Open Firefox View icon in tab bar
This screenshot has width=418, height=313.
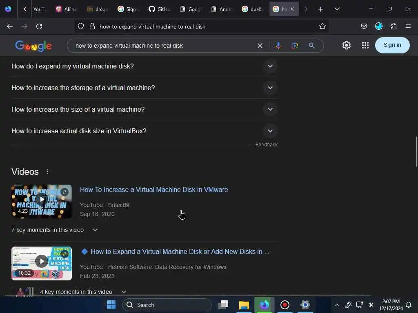[x=8, y=9]
